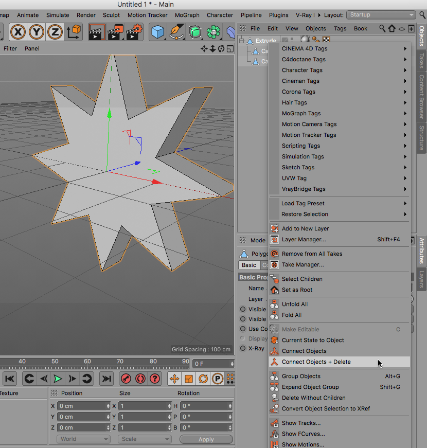Add a Cube primitive object
Image resolution: width=427 pixels, height=448 pixels.
[157, 32]
